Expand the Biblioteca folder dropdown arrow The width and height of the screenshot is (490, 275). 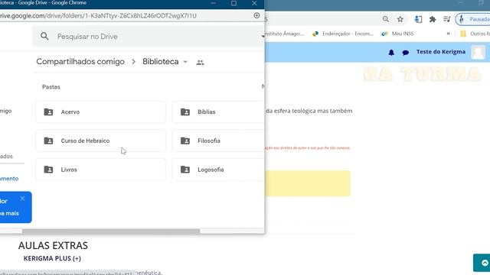(185, 62)
